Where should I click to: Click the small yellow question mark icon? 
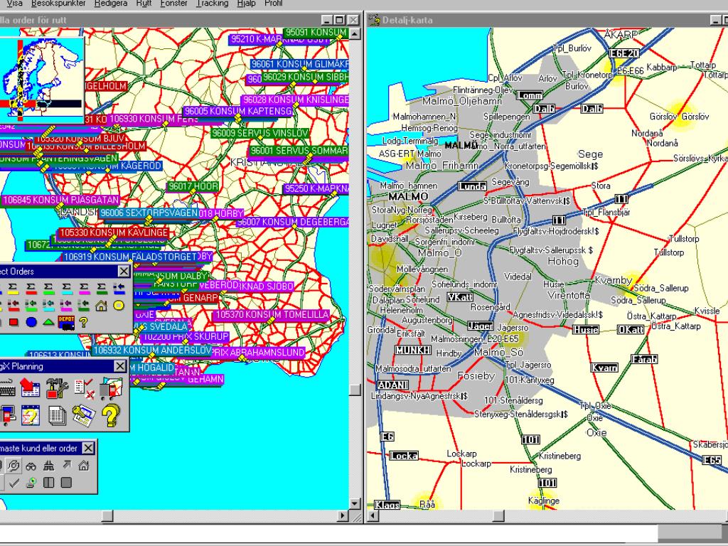click(x=83, y=322)
